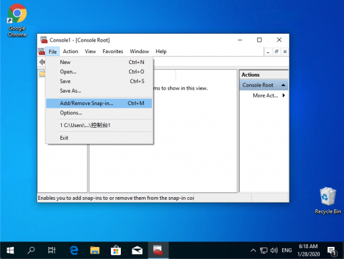Image resolution: width=344 pixels, height=259 pixels.
Task: Select the Console Root folder icon in tree
Action: 42,74
